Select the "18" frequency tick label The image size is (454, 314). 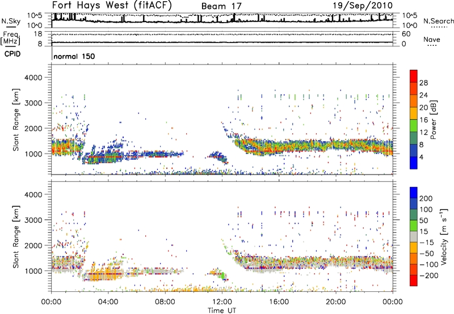click(38, 34)
